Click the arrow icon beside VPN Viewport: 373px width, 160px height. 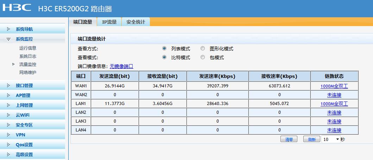click(8, 135)
